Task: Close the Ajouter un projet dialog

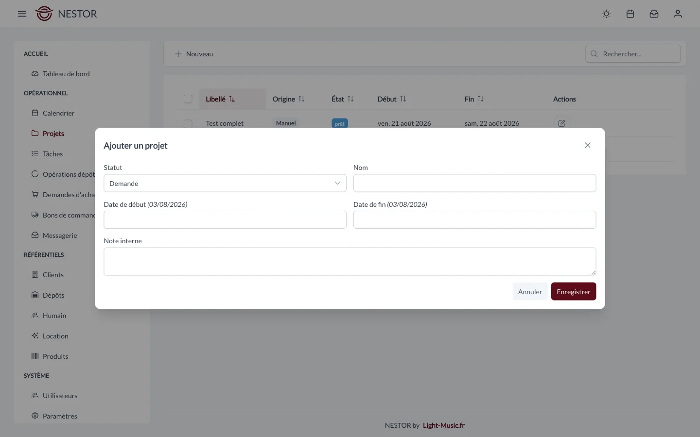Action: pyautogui.click(x=588, y=145)
